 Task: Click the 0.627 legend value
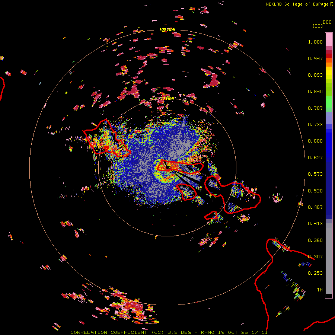click(315, 158)
